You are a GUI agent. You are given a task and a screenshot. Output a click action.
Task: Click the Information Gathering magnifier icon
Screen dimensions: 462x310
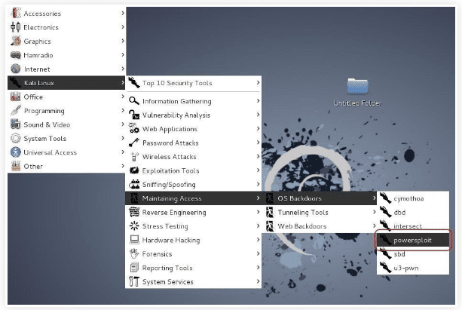[134, 101]
